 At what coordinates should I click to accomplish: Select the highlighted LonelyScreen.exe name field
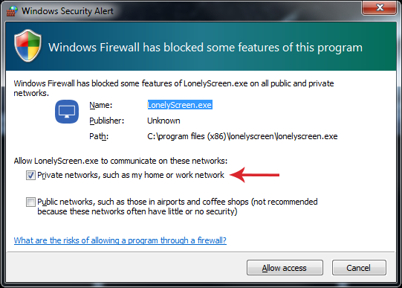tap(180, 105)
